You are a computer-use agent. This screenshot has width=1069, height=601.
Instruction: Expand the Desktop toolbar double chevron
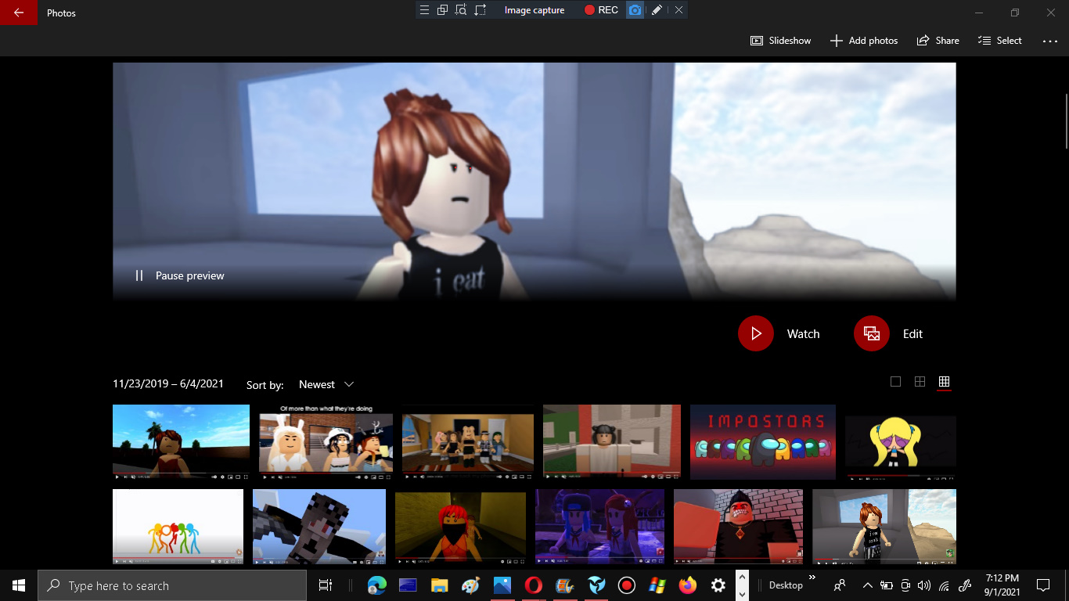tap(812, 578)
